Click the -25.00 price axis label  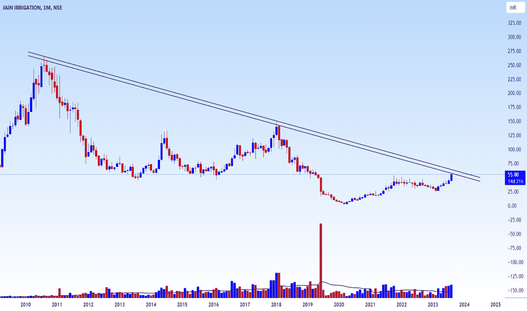(515, 220)
